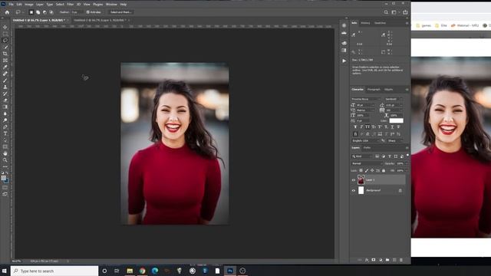Open the workspace switcher icon dropdown

click(x=395, y=12)
